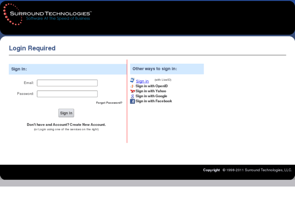The width and height of the screenshot is (295, 221).
Task: Click the Facebook icon
Action: click(x=132, y=101)
